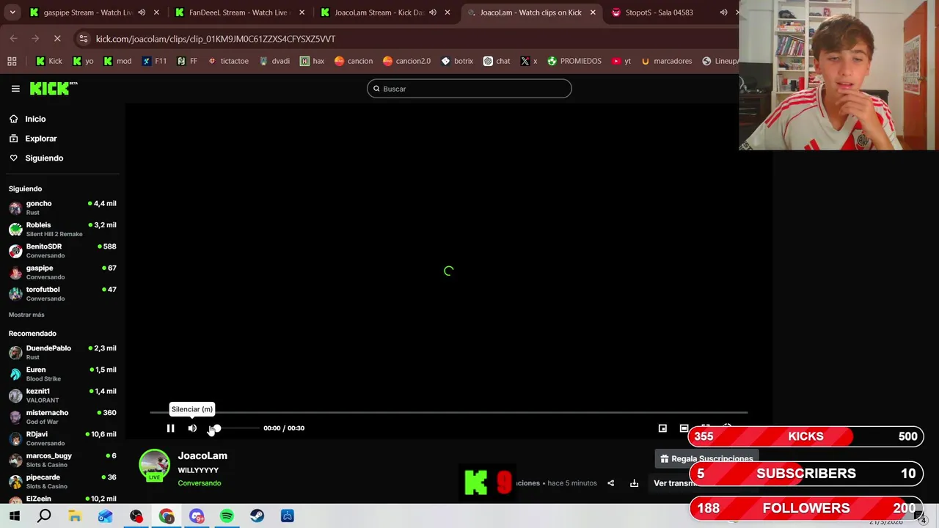Open Kick bookmark

pyautogui.click(x=49, y=61)
